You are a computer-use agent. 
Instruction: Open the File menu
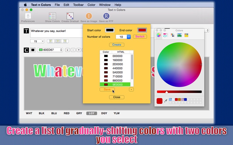57,5
